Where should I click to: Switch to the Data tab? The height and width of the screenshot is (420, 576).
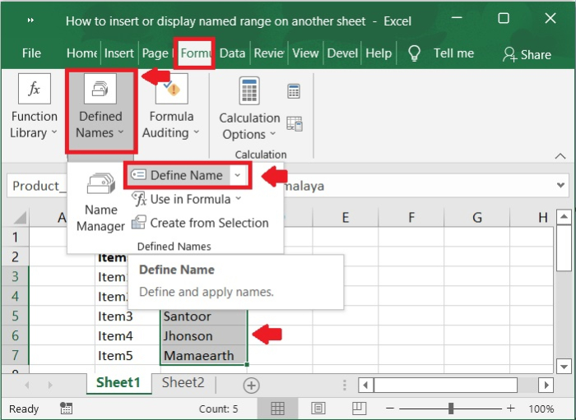[232, 53]
